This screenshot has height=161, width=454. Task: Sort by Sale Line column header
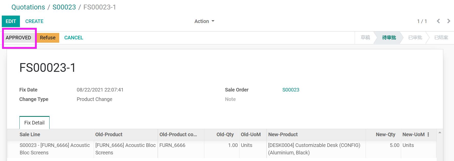coord(30,134)
